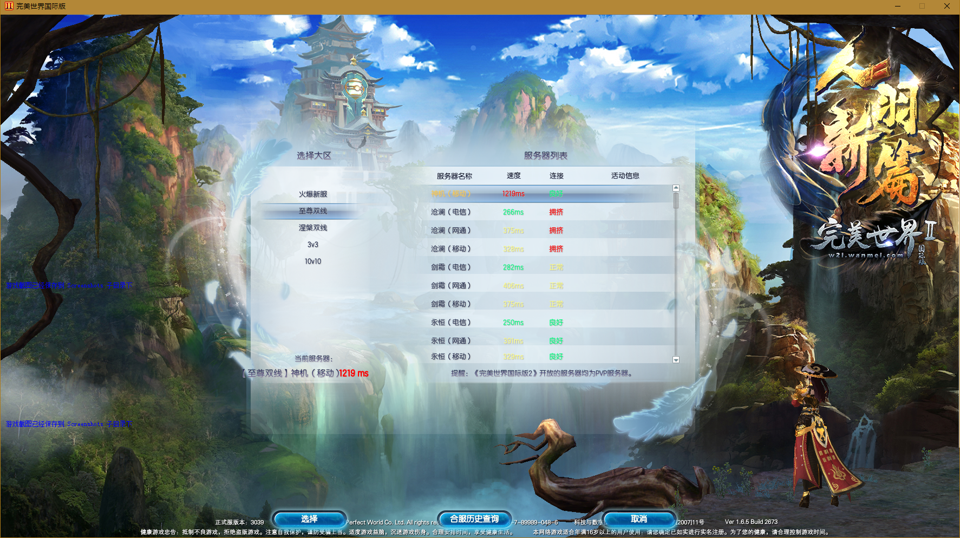Image resolution: width=960 pixels, height=538 pixels.
Task: Close the game window
Action: click(x=947, y=6)
